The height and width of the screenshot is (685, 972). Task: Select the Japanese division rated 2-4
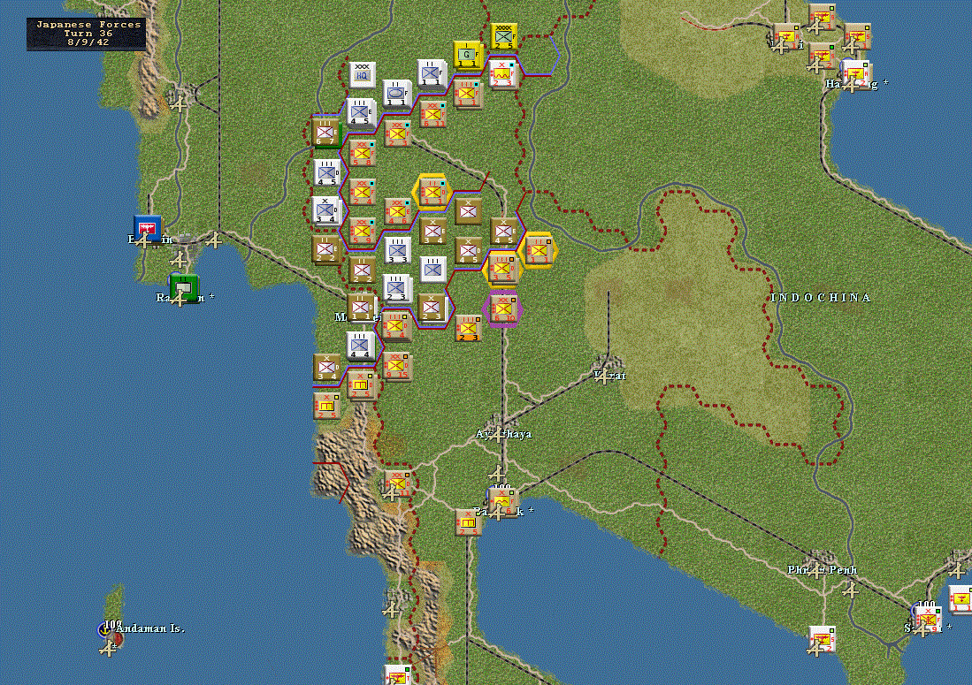362,192
